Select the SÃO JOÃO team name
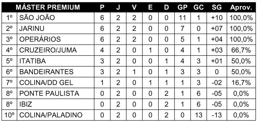This screenshot has width=258, height=123. [x=37, y=18]
